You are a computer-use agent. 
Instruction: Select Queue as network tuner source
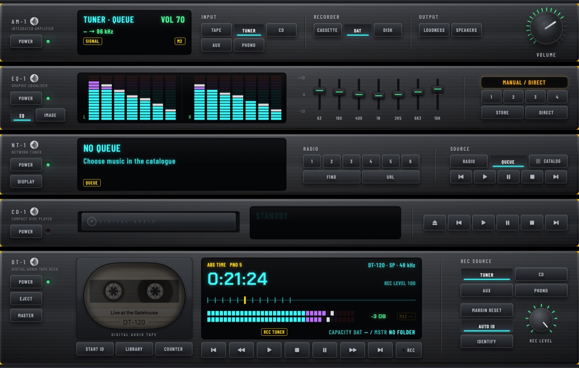point(508,162)
